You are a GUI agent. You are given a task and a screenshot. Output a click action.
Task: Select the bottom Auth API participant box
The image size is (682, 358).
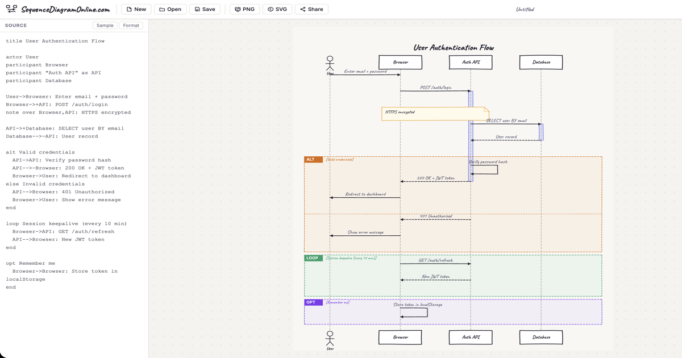click(471, 337)
